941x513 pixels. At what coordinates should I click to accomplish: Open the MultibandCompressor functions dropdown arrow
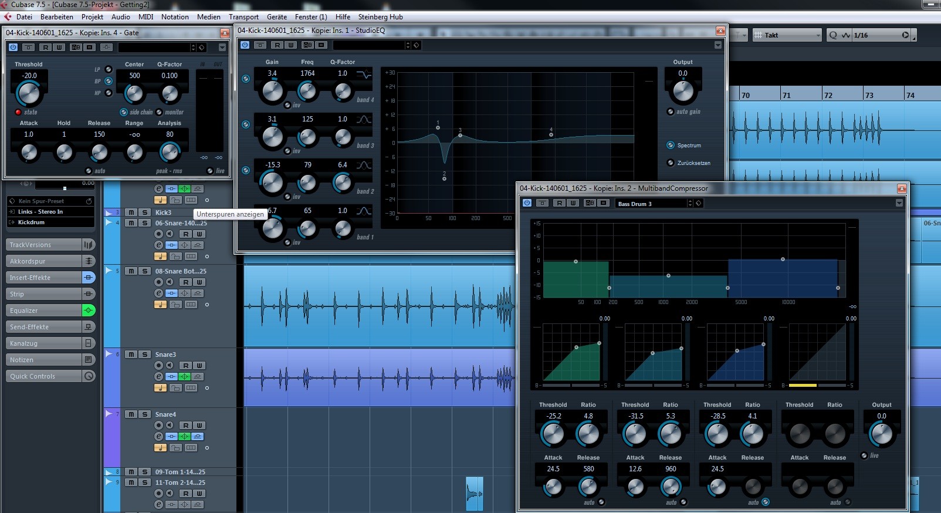pos(899,203)
